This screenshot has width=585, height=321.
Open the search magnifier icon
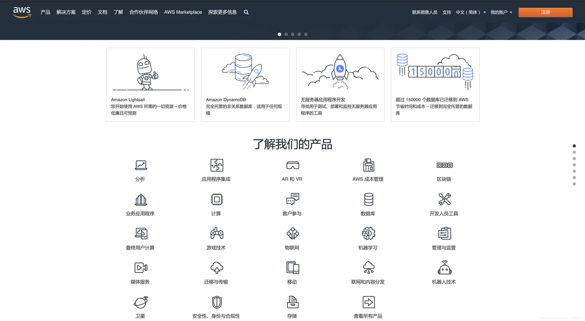246,12
